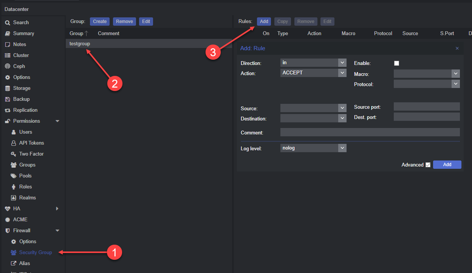Click the Storage database icon
The image size is (472, 273).
[x=7, y=88]
